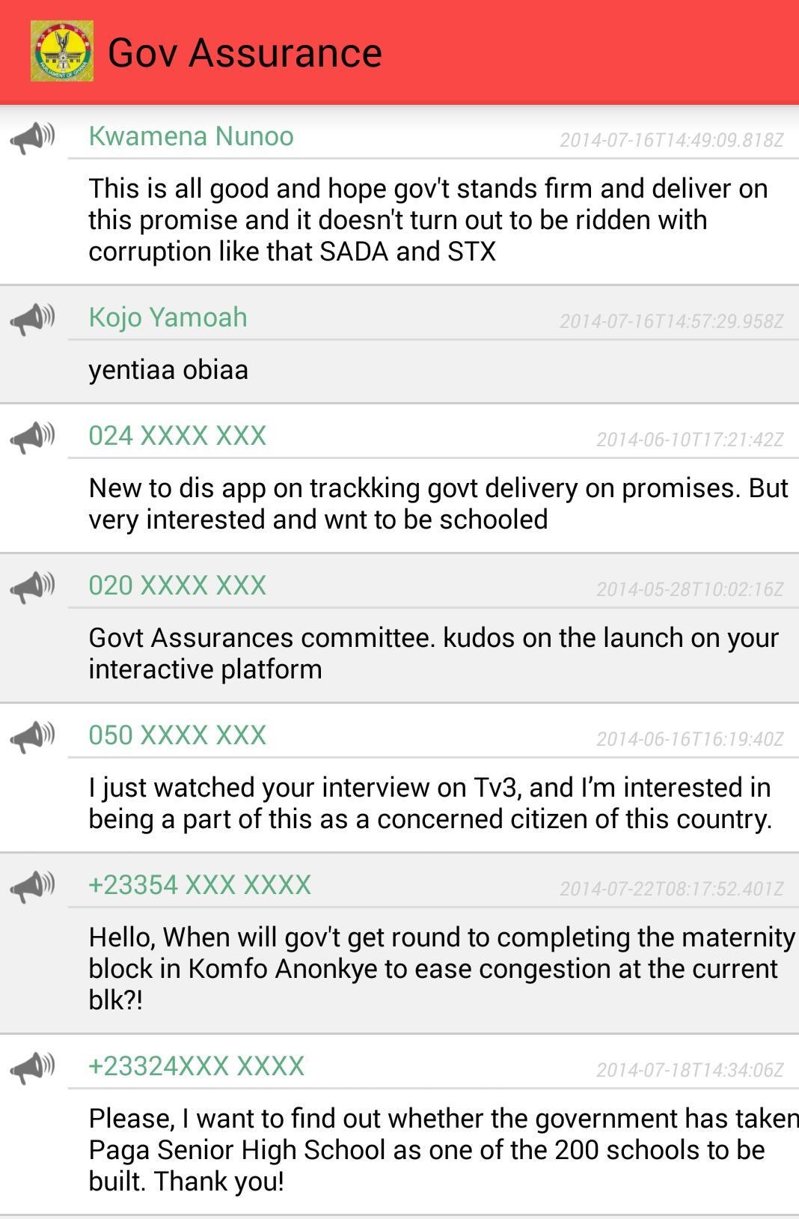Open the Paga Senior High School comment
This screenshot has width=799, height=1219.
coord(441,1149)
